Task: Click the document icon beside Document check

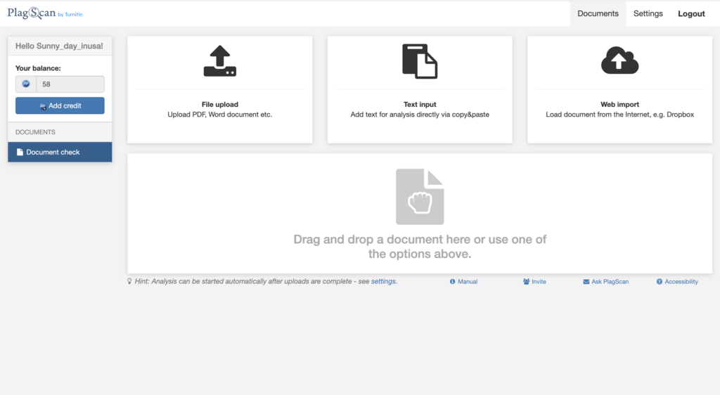Action: pos(20,152)
